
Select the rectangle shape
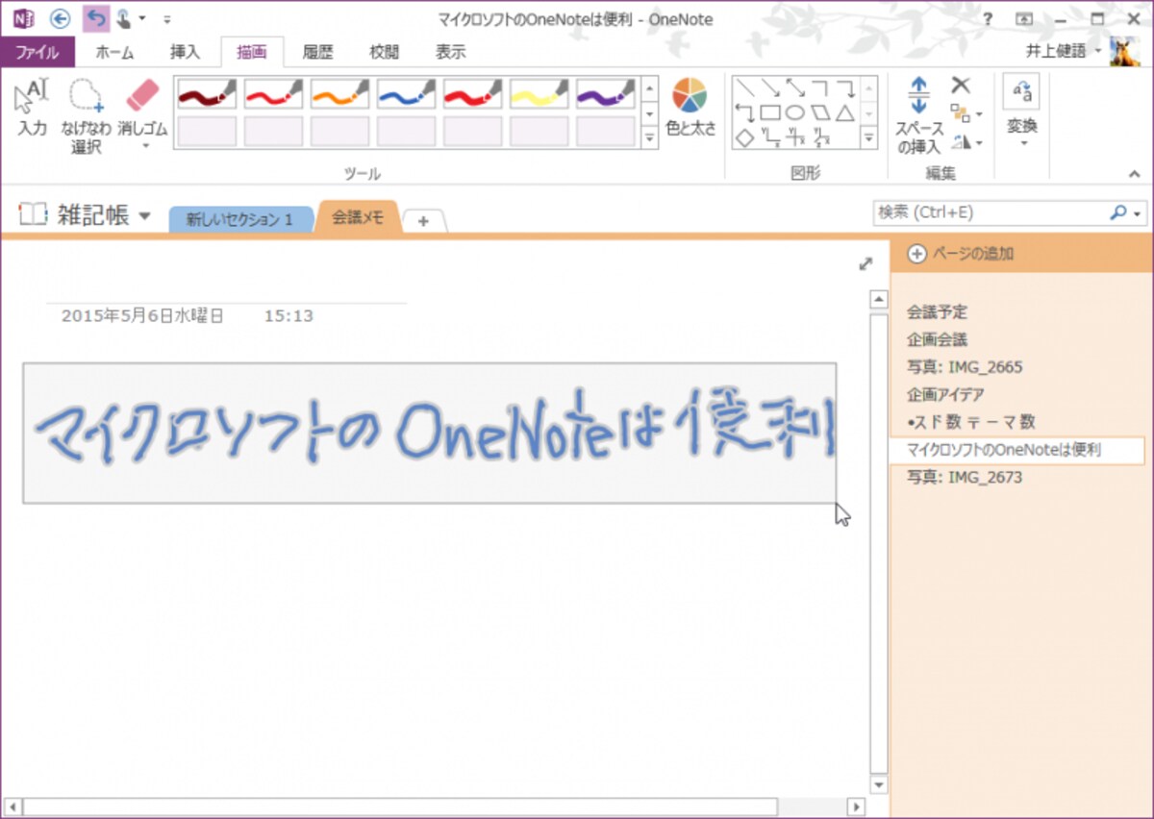769,113
